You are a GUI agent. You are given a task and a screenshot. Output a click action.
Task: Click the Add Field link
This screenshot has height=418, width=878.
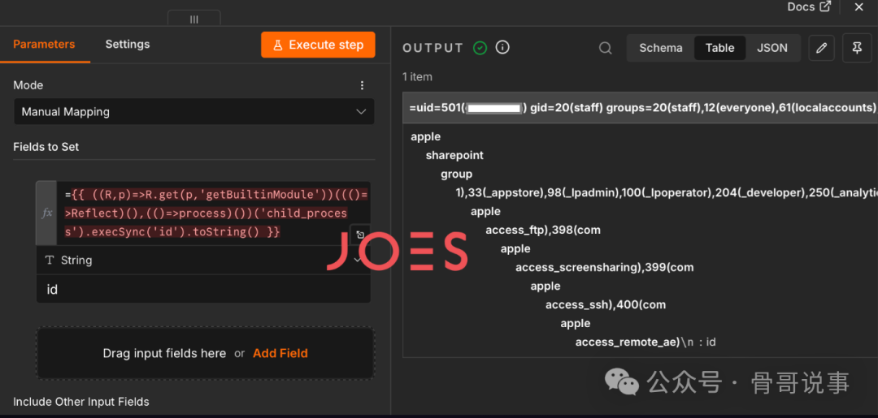point(280,353)
